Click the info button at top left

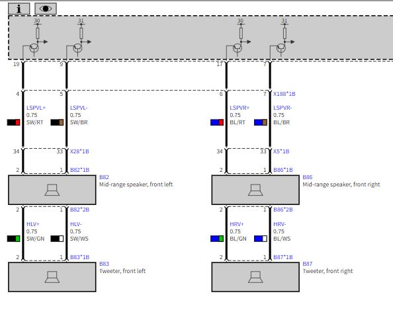(19, 9)
